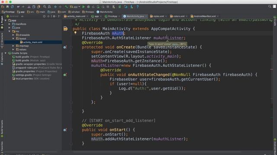Collapse the app module tree node
The height and width of the screenshot is (155, 277).
pos(6,20)
